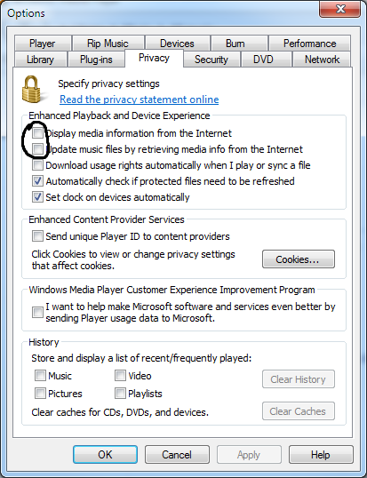Image resolution: width=367 pixels, height=478 pixels.
Task: Select the Network tab
Action: (322, 60)
